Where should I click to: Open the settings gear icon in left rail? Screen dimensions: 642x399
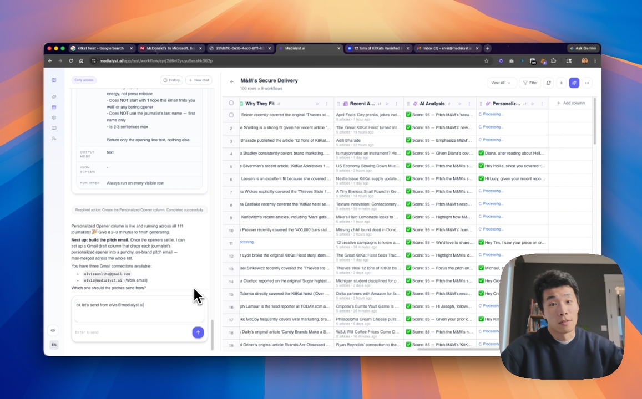pyautogui.click(x=54, y=117)
